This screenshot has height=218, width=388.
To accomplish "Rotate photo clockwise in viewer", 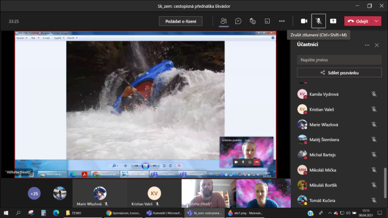I will [x=171, y=166].
